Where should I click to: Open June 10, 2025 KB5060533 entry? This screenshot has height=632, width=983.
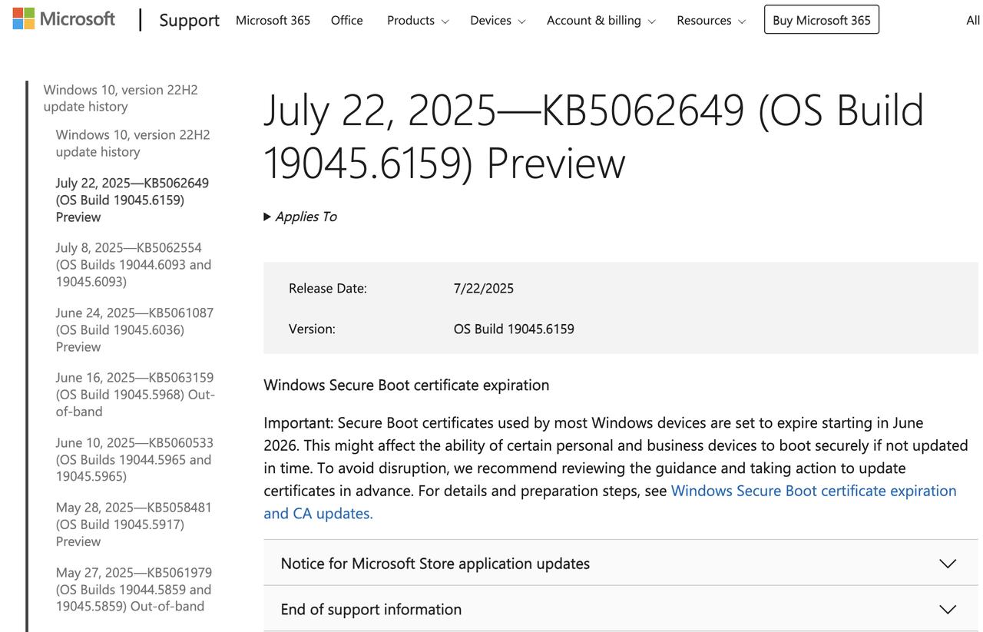tap(134, 459)
